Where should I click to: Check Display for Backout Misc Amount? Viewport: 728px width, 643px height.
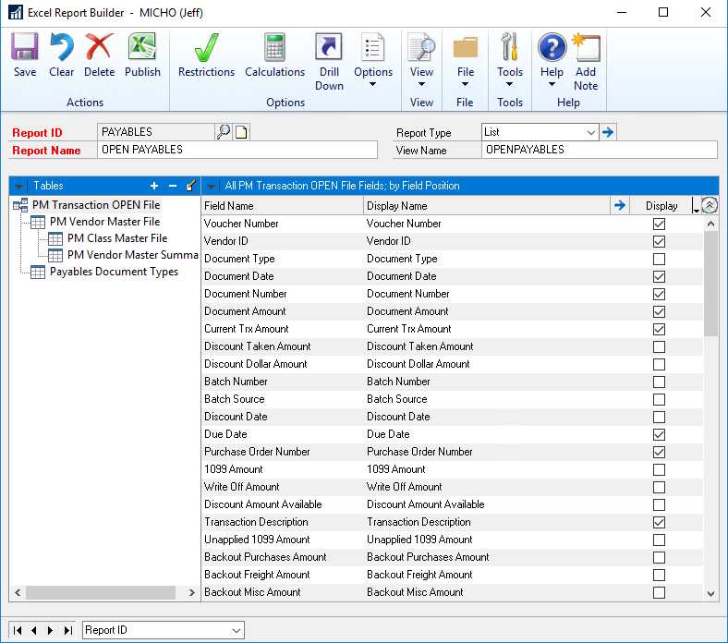point(659,592)
